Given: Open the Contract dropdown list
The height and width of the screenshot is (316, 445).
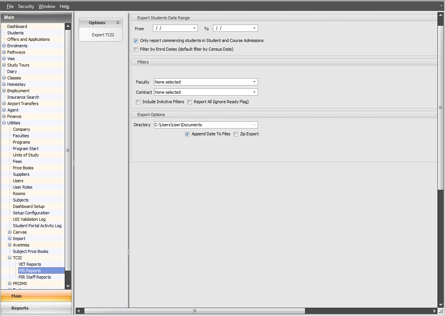Looking at the screenshot, I should [255, 92].
